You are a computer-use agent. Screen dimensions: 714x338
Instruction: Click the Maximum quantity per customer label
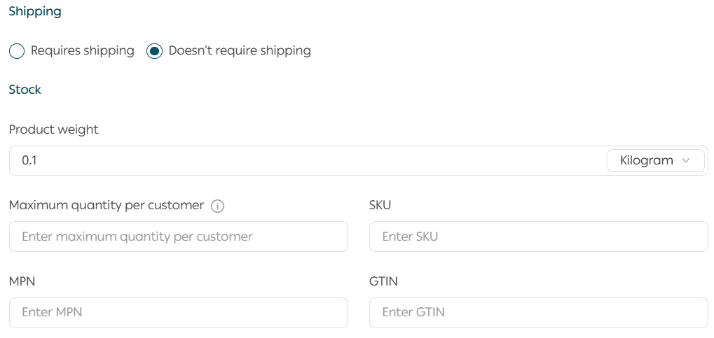(x=107, y=205)
